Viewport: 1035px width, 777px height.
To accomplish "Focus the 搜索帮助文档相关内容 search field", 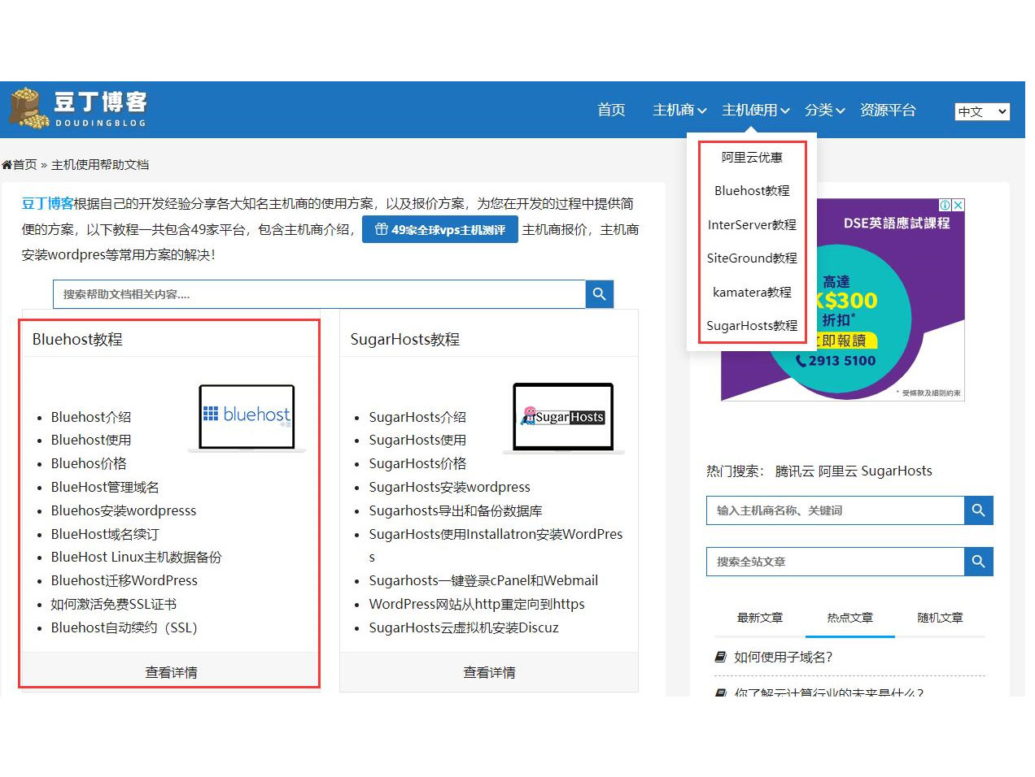I will coord(320,294).
